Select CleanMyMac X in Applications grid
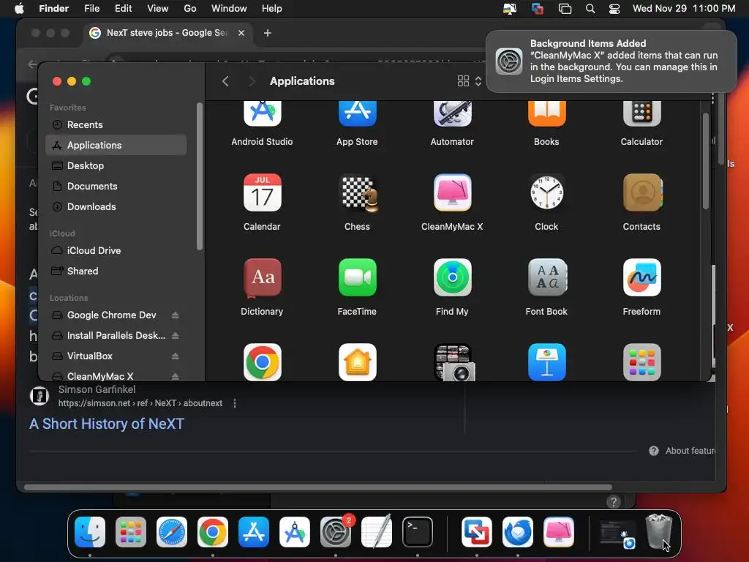This screenshot has width=749, height=562. point(452,192)
